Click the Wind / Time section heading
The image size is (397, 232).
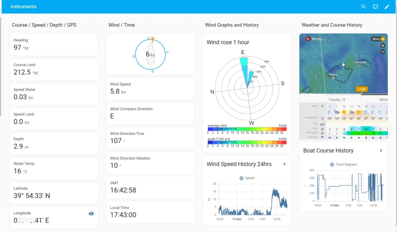pyautogui.click(x=121, y=25)
